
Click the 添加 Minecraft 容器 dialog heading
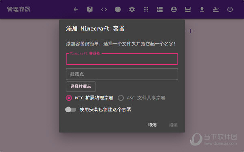pos(95,29)
